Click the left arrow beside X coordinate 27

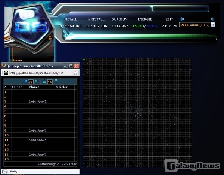[25, 81]
